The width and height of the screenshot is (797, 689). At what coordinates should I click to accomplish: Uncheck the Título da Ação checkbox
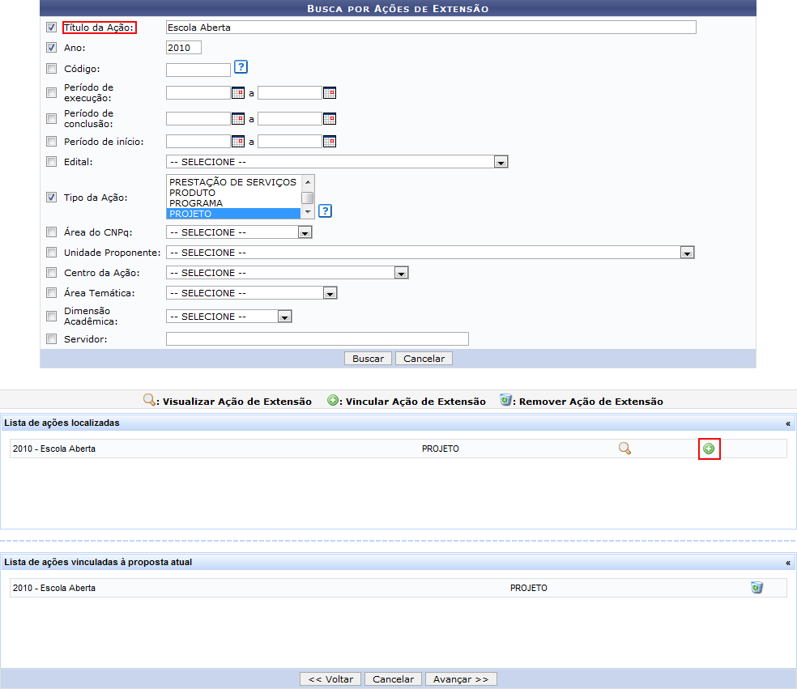tap(52, 28)
